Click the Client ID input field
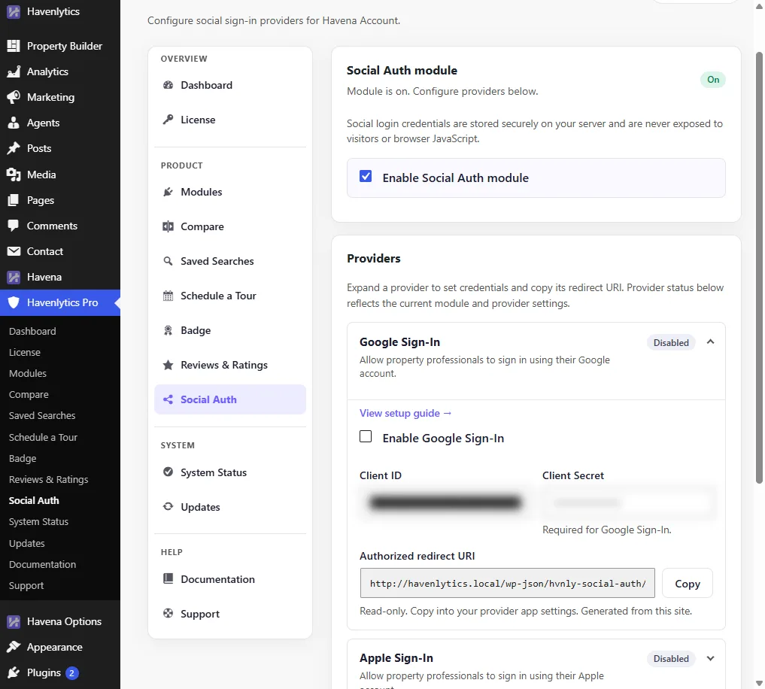This screenshot has height=689, width=765. click(x=445, y=502)
